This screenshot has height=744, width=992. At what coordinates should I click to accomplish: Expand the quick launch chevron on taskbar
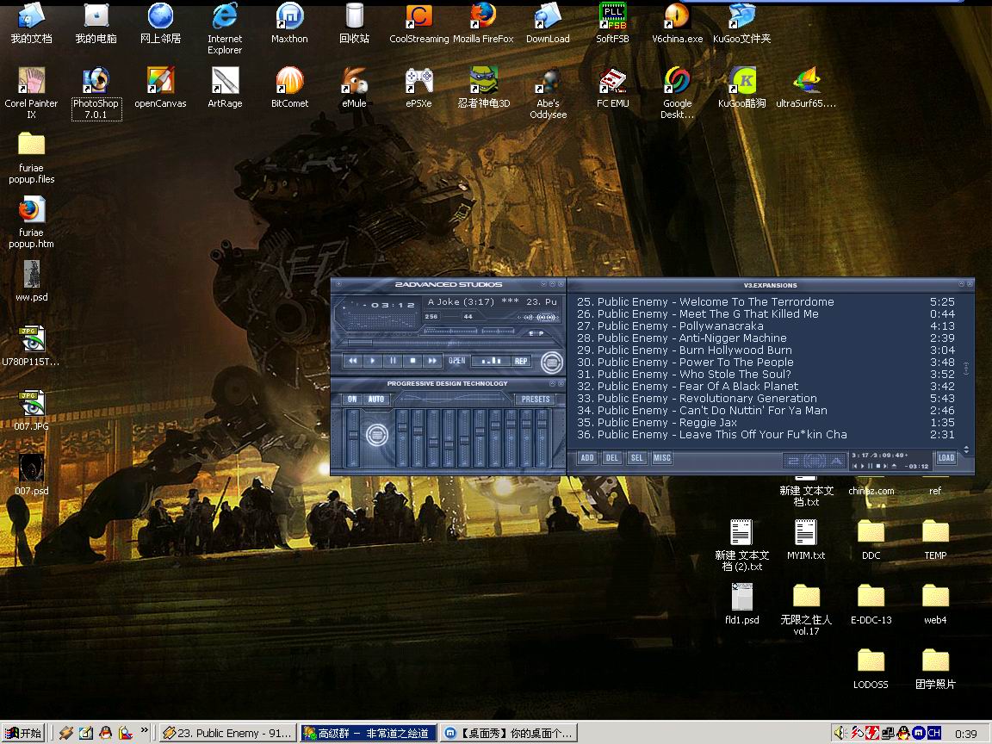point(145,730)
